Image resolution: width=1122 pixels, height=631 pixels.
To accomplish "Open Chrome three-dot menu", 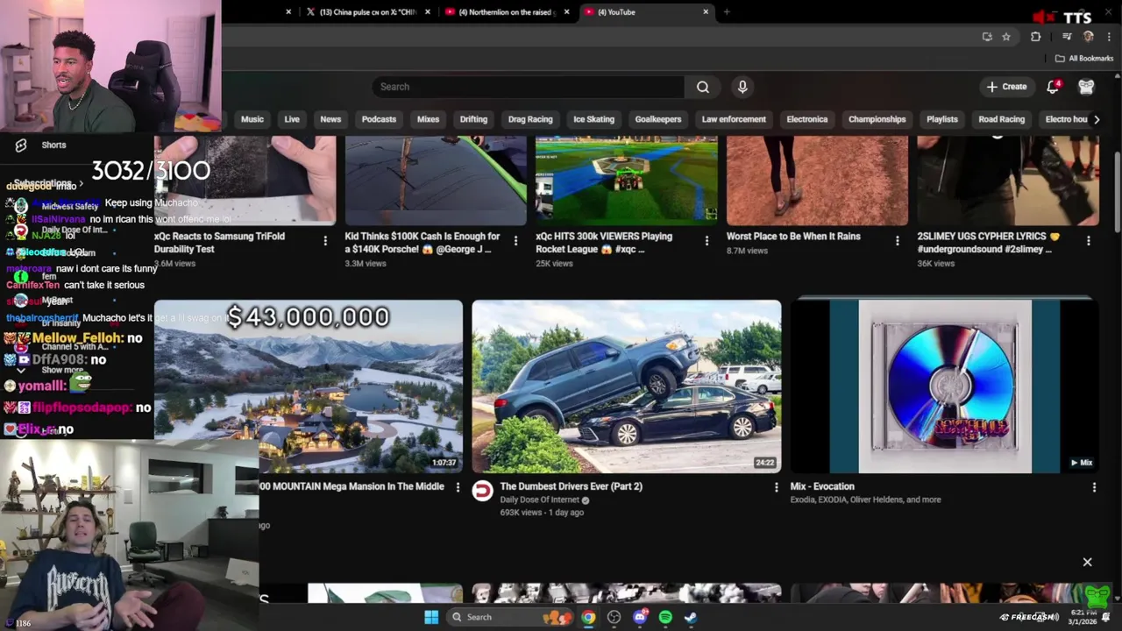I will click(x=1109, y=37).
